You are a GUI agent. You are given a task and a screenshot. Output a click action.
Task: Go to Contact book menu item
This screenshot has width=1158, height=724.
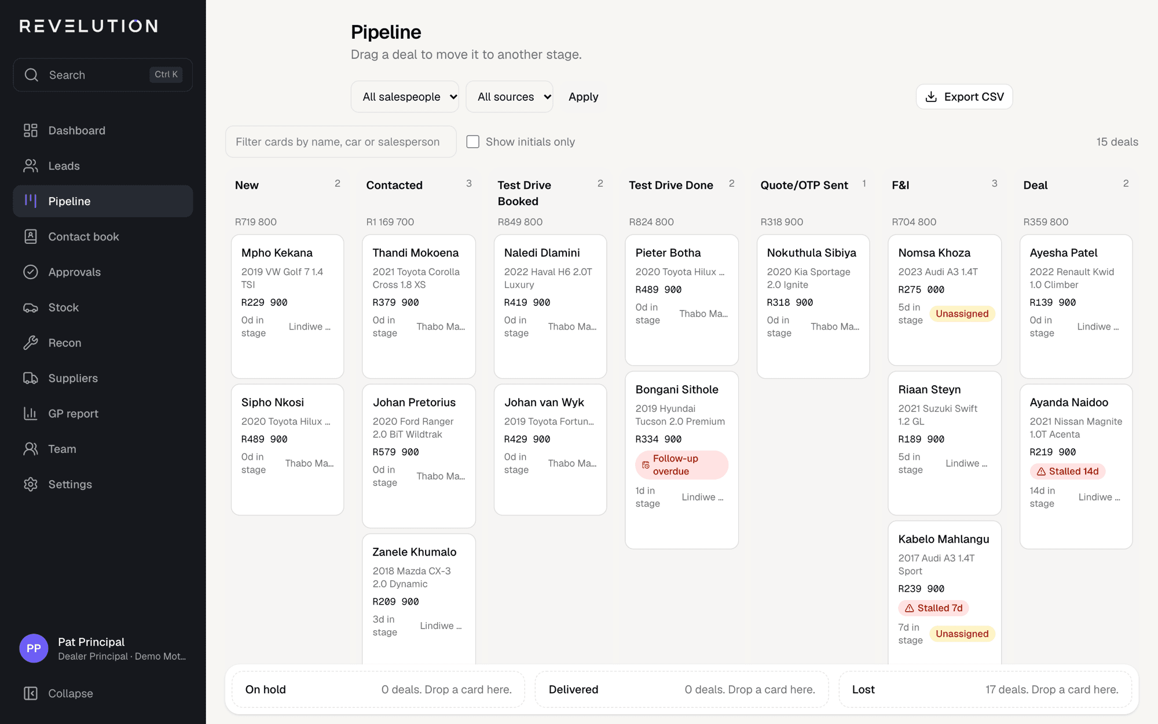(103, 236)
